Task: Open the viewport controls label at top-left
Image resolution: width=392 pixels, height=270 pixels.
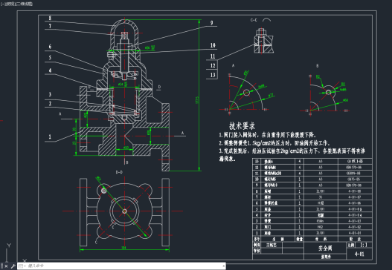Action: pos(17,4)
